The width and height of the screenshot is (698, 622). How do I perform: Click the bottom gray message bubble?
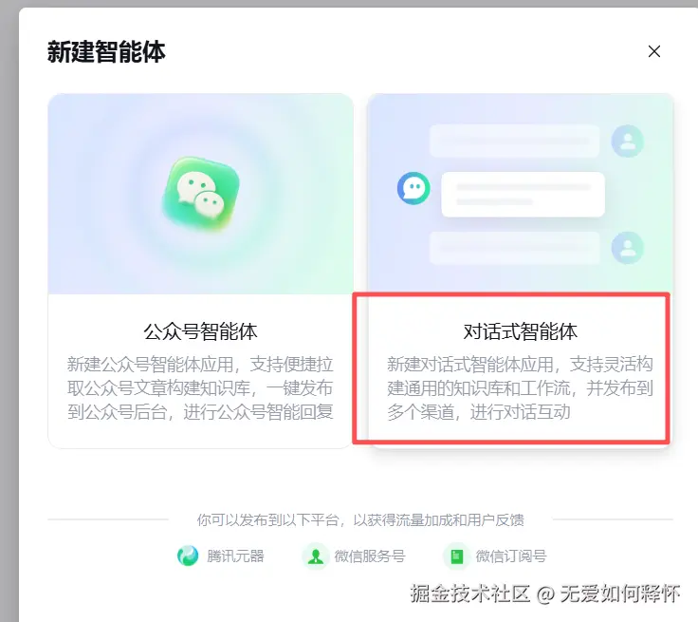click(514, 248)
